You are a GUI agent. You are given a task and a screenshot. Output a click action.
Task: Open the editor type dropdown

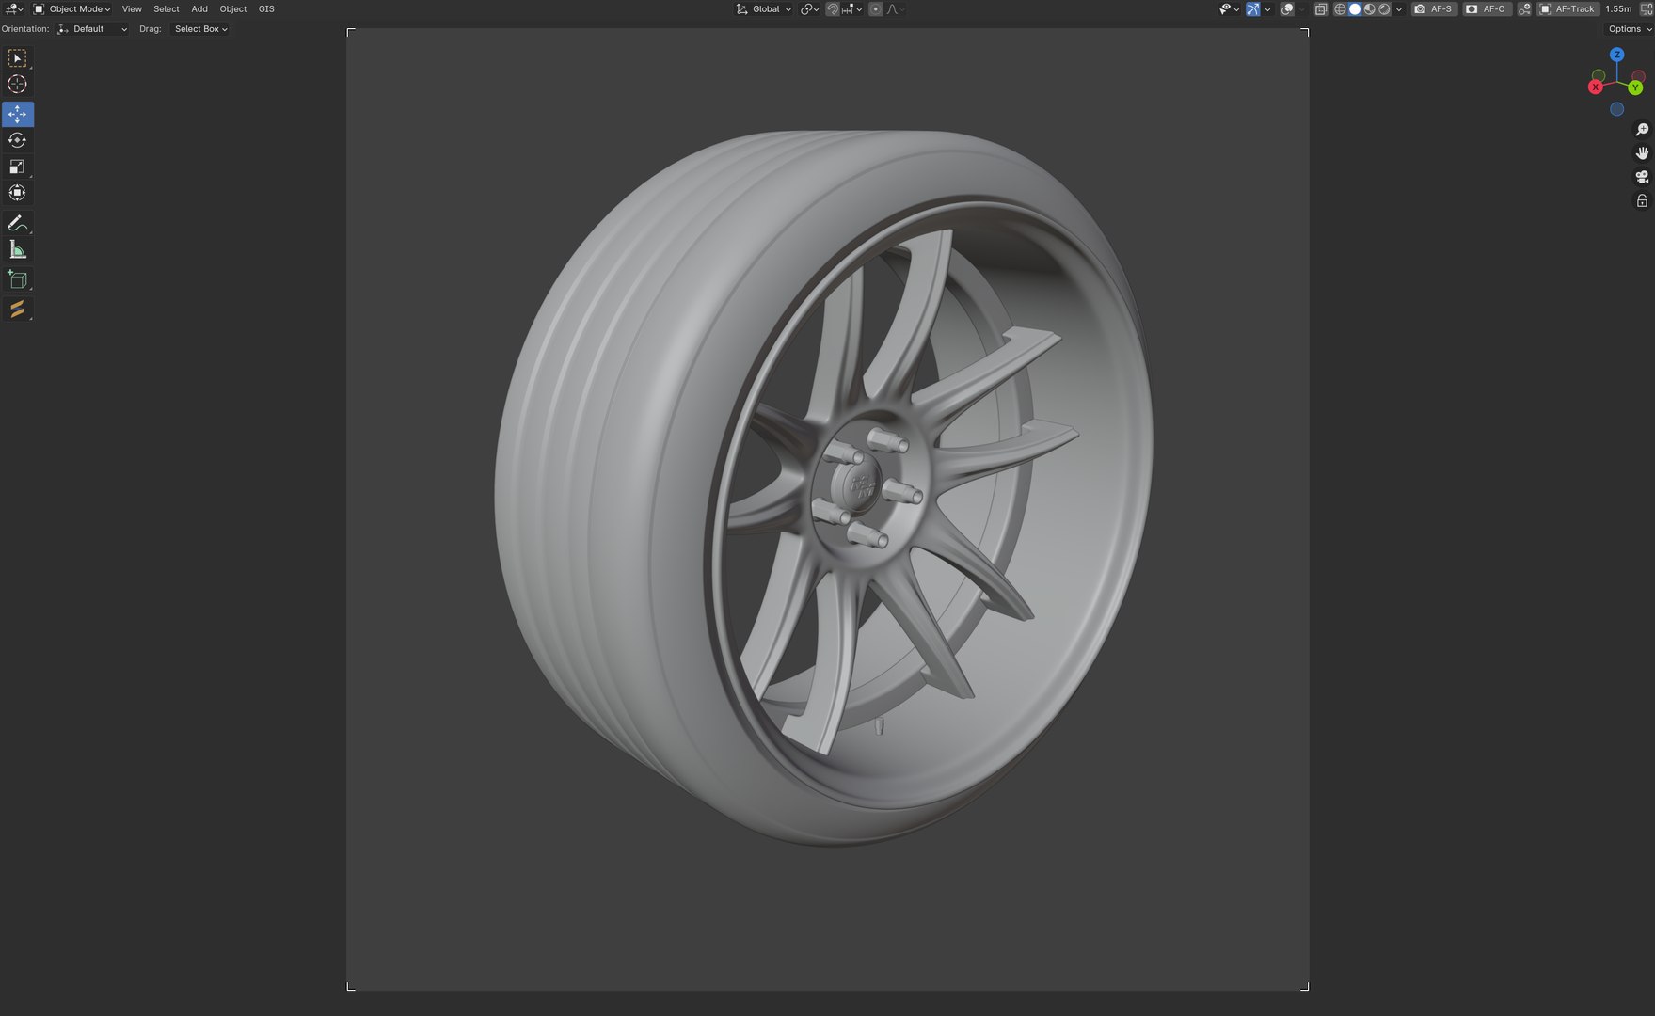14,9
